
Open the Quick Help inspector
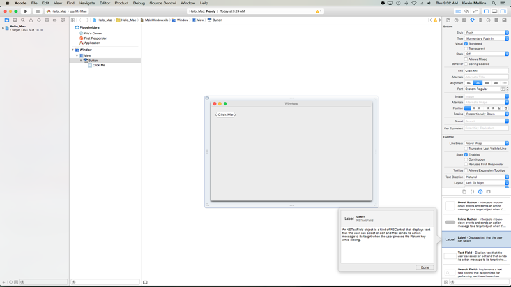456,20
